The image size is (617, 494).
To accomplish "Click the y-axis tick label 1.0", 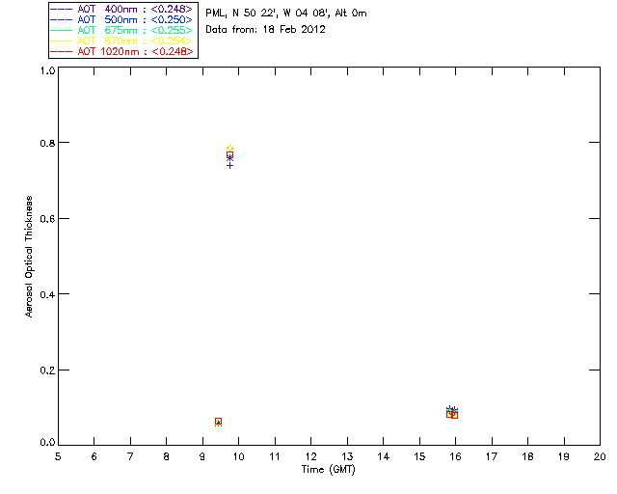I will pyautogui.click(x=47, y=70).
